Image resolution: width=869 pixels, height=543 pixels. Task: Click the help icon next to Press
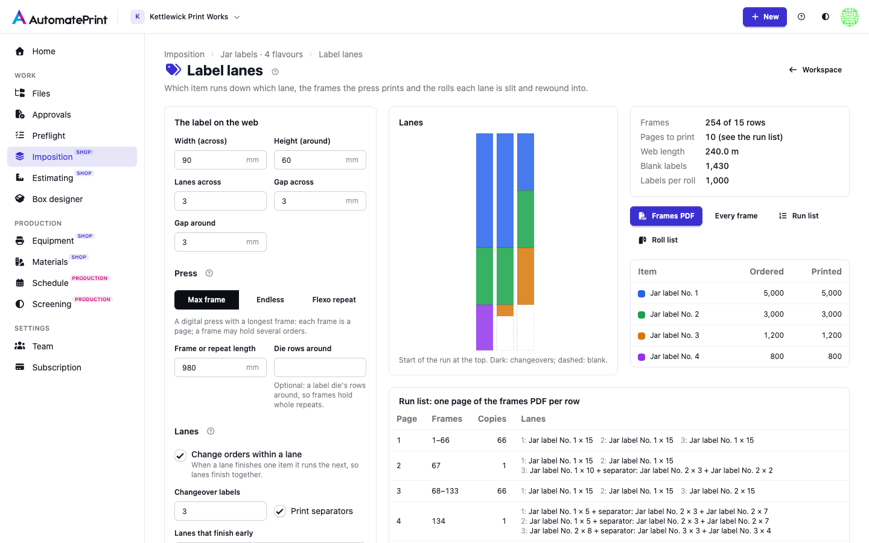(209, 273)
